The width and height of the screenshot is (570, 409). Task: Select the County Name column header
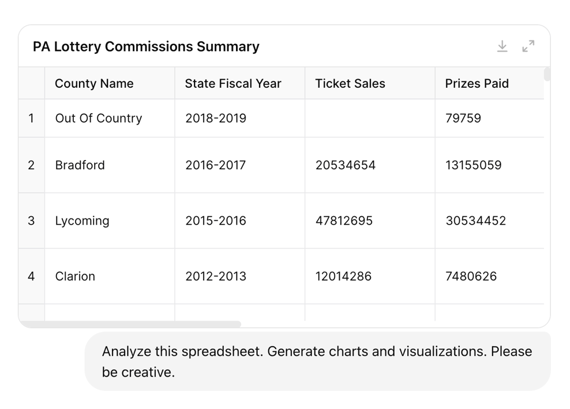(93, 83)
